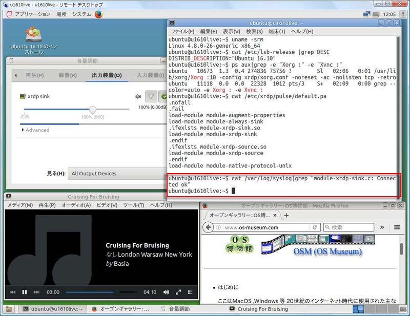Open the システム menu in the top panel

coord(81,14)
